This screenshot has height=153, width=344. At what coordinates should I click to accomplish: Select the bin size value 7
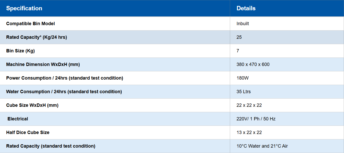click(x=238, y=51)
